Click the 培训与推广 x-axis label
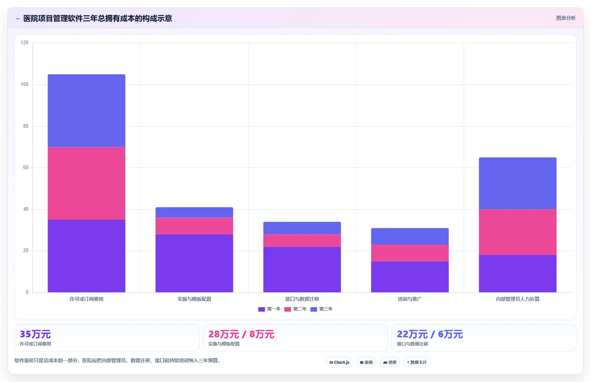The image size is (591, 382). (x=410, y=299)
